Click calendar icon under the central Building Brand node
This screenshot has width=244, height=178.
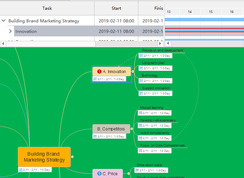tap(21, 170)
